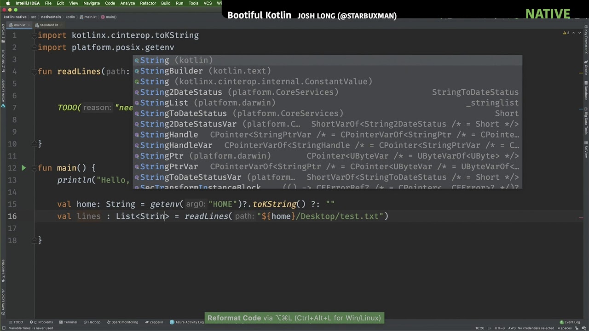This screenshot has width=589, height=331.
Task: Open the File menu
Action: click(48, 3)
